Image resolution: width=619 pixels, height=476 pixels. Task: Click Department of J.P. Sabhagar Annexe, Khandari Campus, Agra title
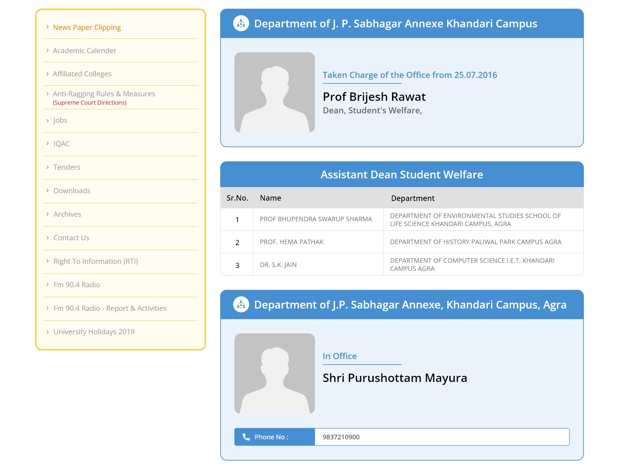click(410, 305)
